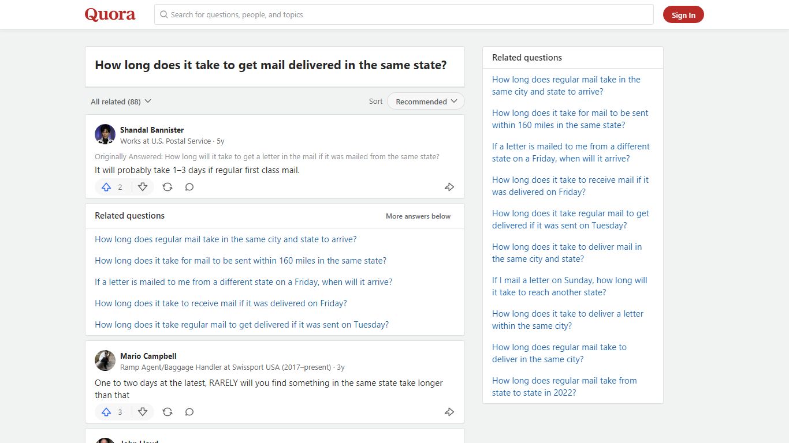Open sidebar link about receiving mail delivered Friday

coord(570,186)
